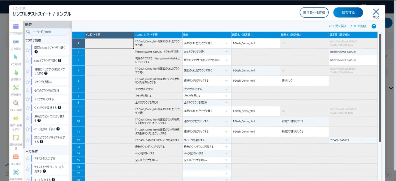Image resolution: width=396 pixels, height=181 pixels.
Task: Click the blue help question mark icon
Action: 374,26
